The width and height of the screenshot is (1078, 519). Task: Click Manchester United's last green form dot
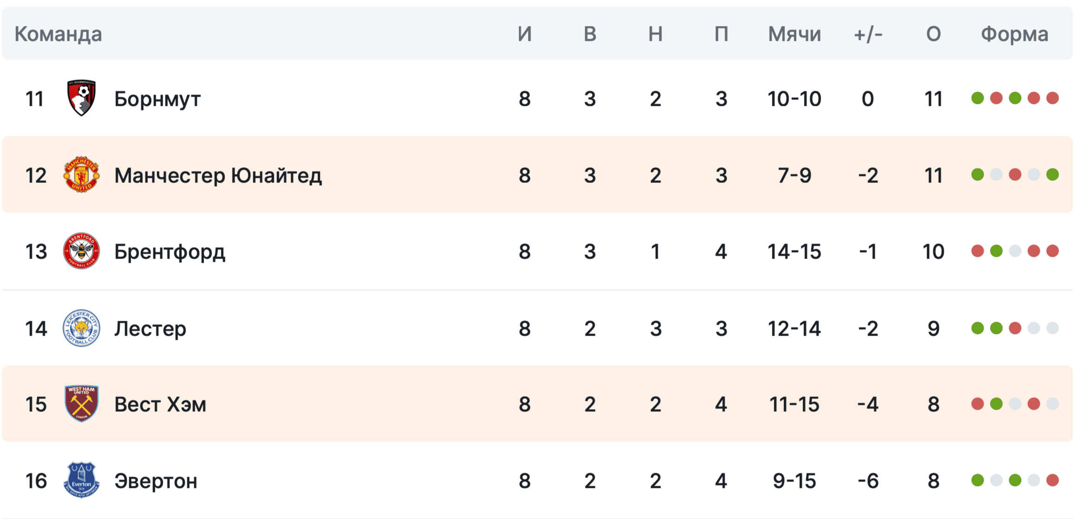coord(1052,175)
